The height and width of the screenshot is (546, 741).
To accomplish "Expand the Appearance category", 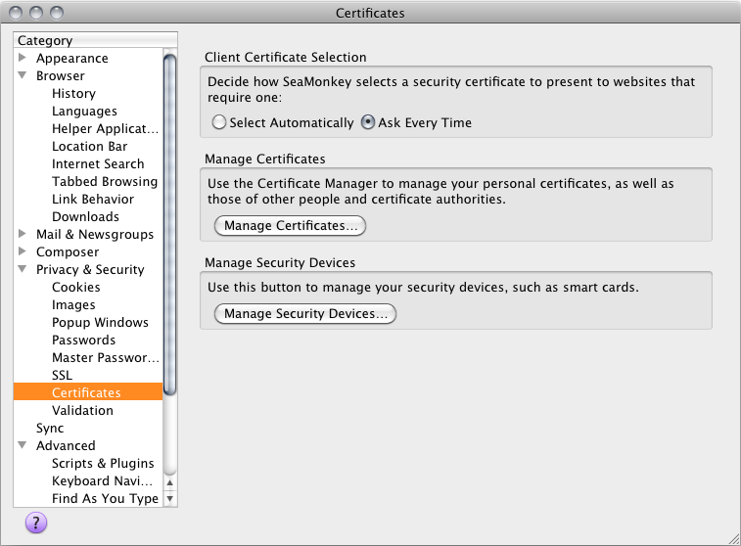I will (x=23, y=58).
